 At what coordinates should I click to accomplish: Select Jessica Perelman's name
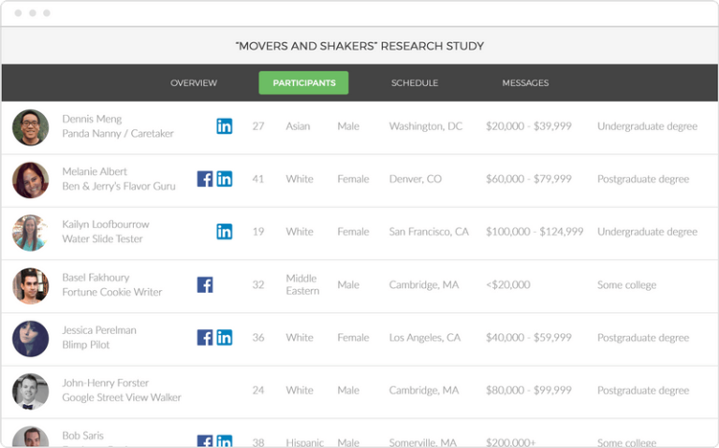[x=99, y=330]
